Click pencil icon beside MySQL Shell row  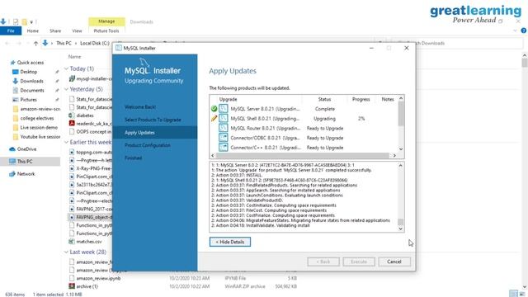coord(214,119)
